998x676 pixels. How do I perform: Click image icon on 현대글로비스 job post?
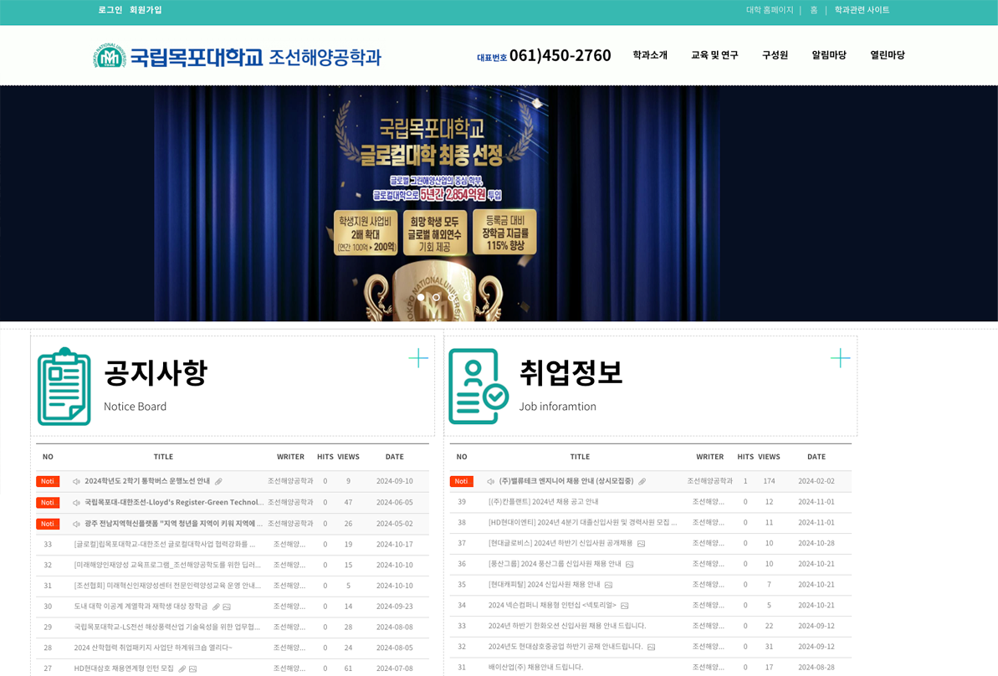[641, 544]
